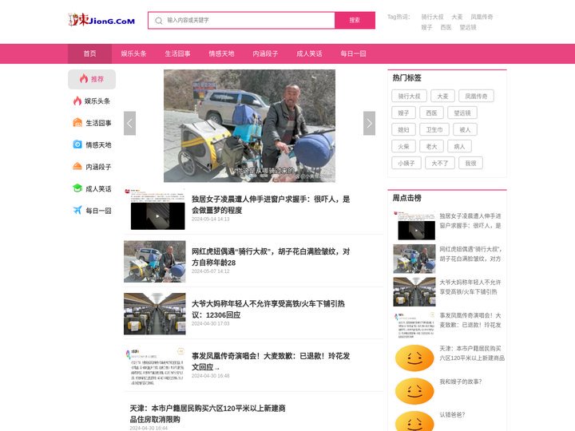Select 每日一囧 text in the left sidebar

(x=98, y=211)
